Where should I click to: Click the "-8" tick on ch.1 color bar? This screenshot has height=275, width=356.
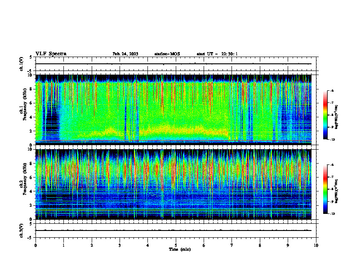point(332,115)
